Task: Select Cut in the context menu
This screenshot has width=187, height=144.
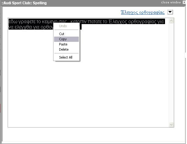Action: [62, 34]
